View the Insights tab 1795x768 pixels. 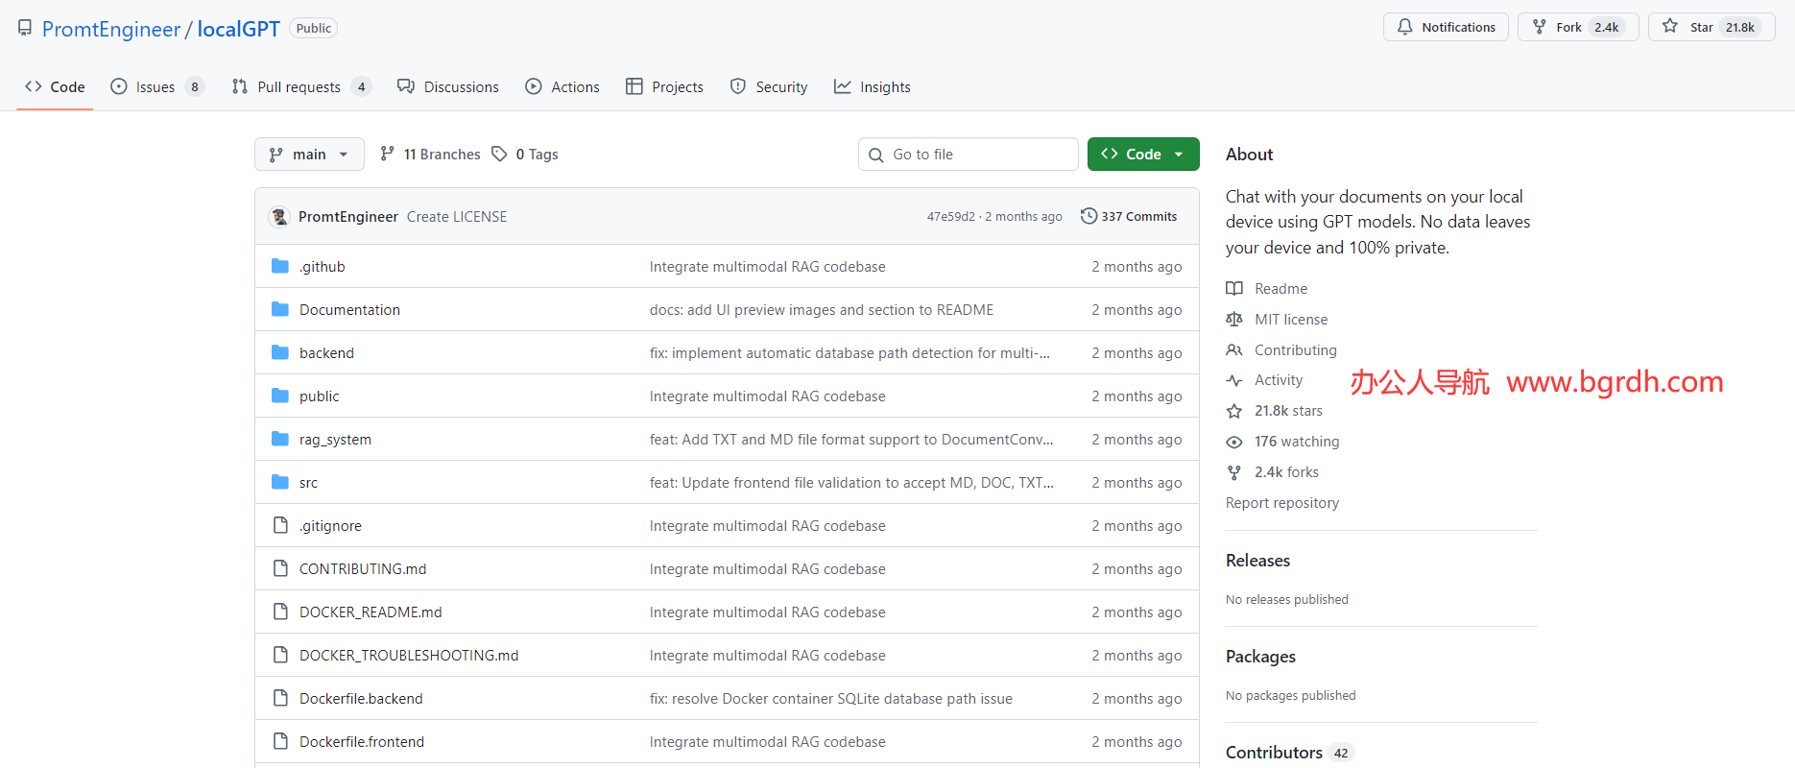pos(872,86)
